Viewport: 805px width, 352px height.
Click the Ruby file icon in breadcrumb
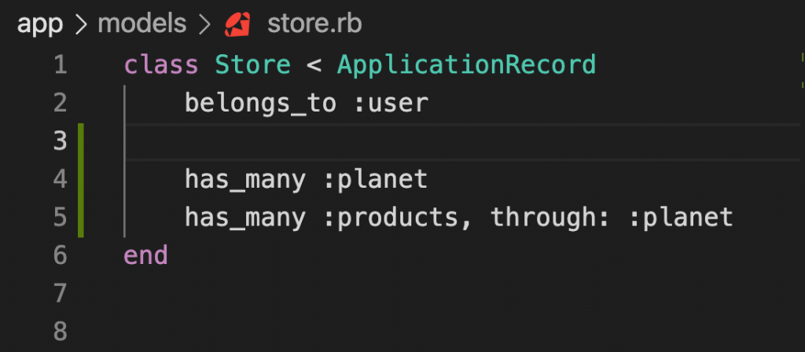pos(237,24)
